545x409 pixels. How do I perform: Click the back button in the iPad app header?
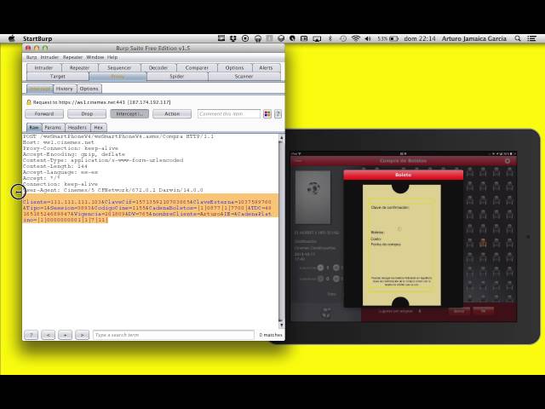tap(298, 161)
